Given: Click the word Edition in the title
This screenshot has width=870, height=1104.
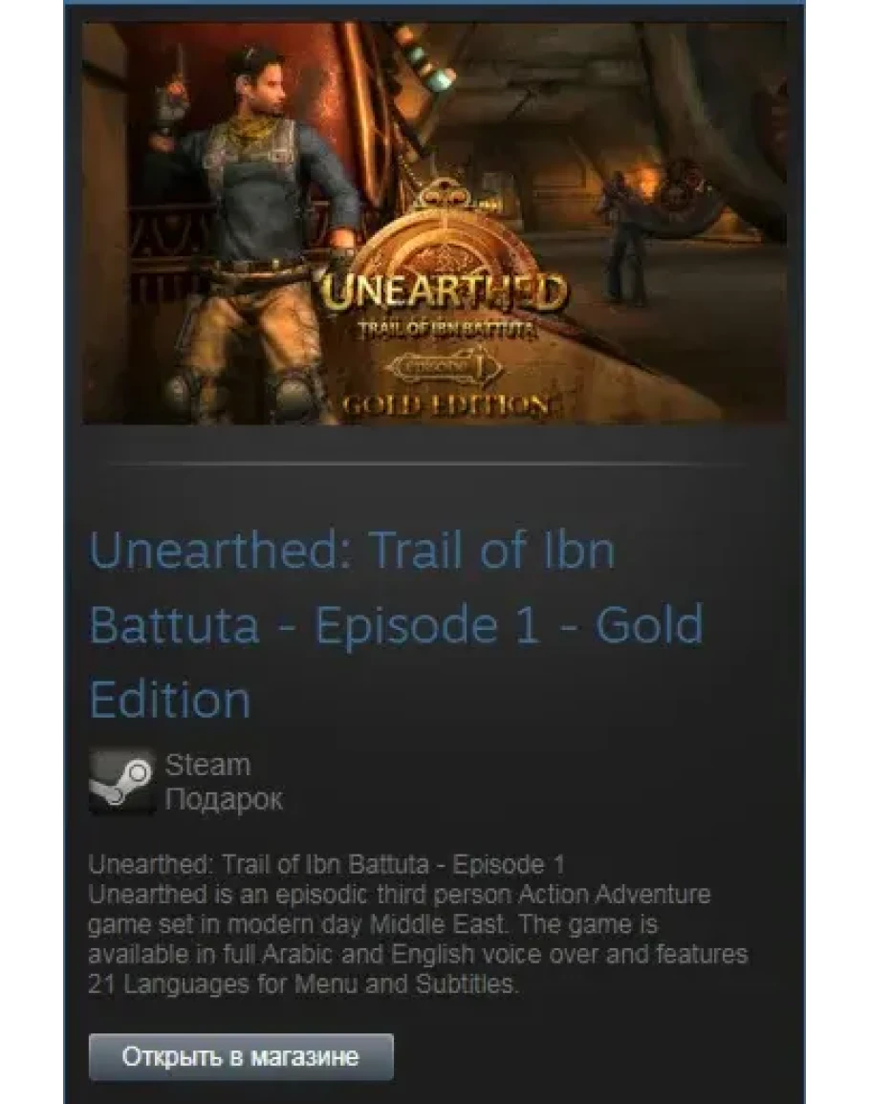Looking at the screenshot, I should [x=170, y=699].
